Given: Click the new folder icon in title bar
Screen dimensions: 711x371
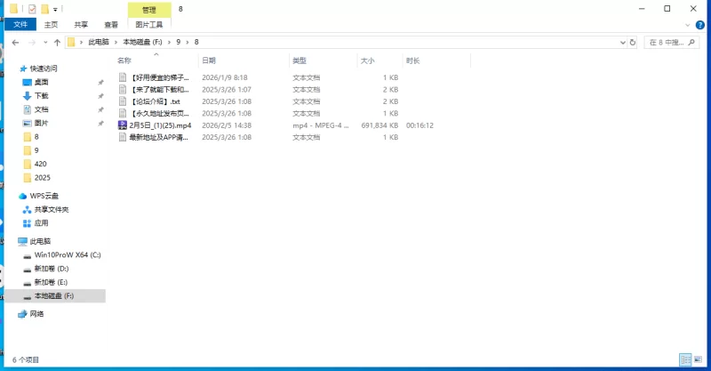Looking at the screenshot, I should 44,9.
